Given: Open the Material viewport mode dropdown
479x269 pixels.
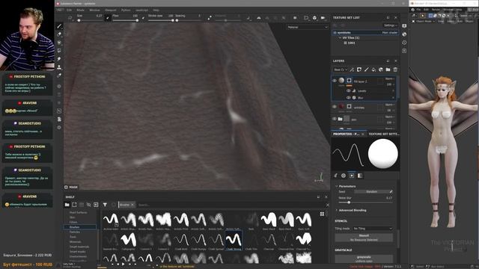Looking at the screenshot, I should [307, 27].
